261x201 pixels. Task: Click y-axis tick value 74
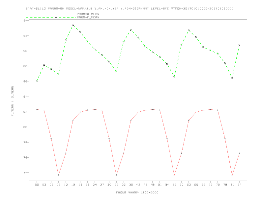25,173
